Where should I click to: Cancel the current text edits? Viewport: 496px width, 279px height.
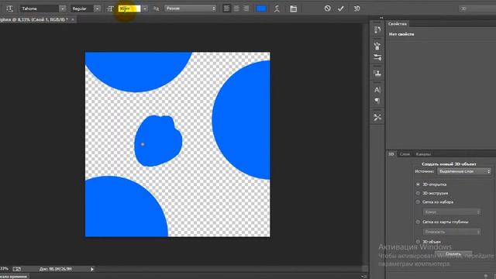[x=327, y=9]
